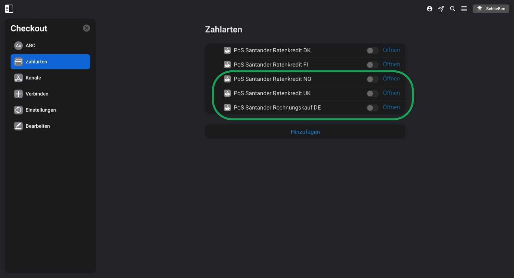Close the Checkout panel with X icon
Screen dimensions: 514x278
click(x=86, y=28)
